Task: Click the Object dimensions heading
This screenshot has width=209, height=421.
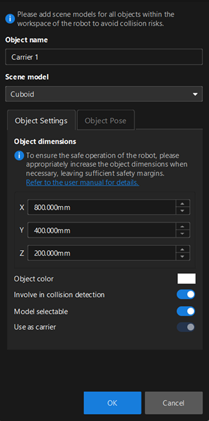Action: click(45, 141)
